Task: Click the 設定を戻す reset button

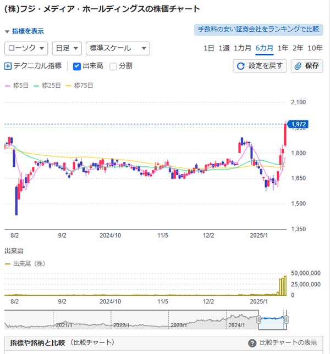Action: [x=260, y=66]
